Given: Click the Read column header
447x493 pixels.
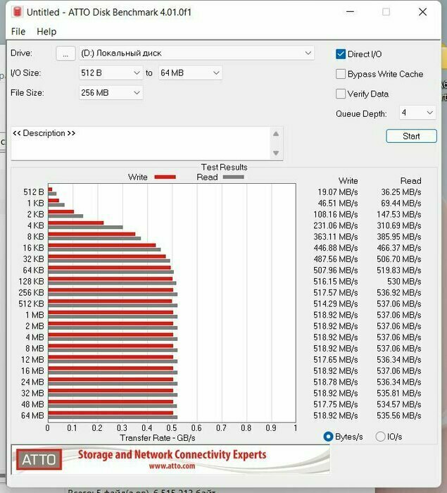Looking at the screenshot, I should pyautogui.click(x=410, y=181).
